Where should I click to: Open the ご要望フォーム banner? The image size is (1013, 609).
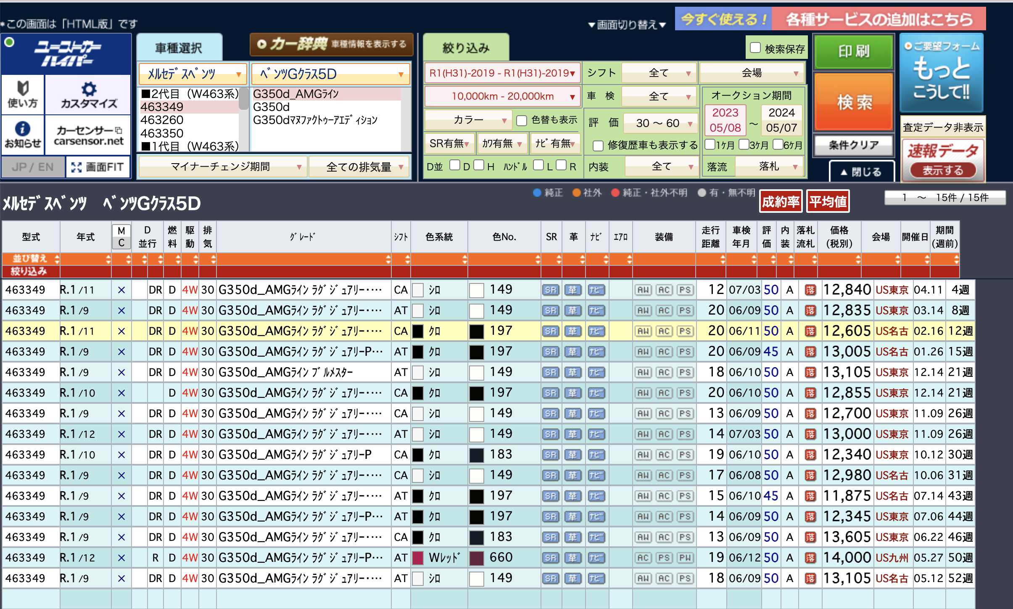point(942,72)
